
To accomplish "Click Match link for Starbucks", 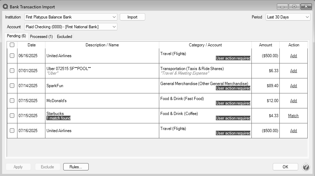I will [293, 116].
